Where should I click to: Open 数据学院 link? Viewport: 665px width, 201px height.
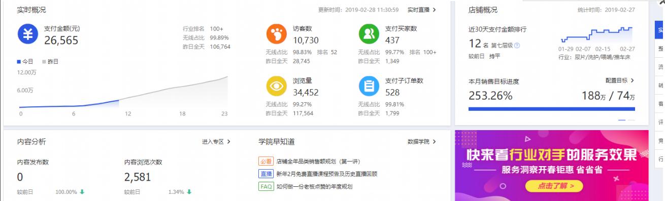[421, 142]
